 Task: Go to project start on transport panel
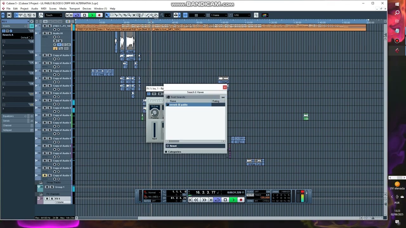click(x=190, y=200)
